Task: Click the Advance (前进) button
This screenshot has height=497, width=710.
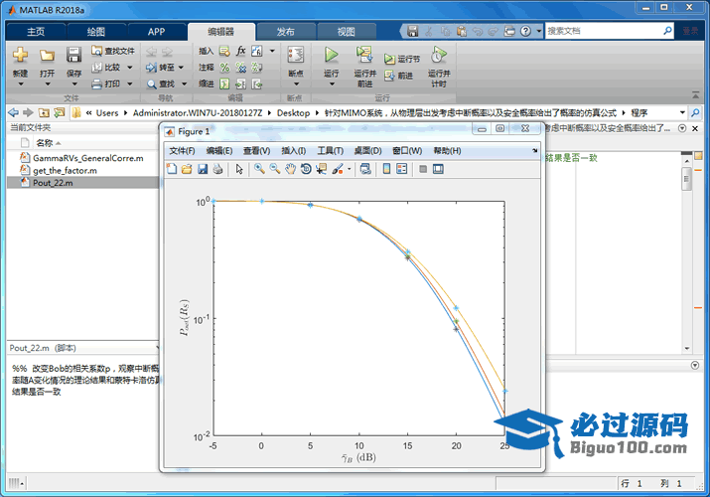Action: [x=398, y=76]
